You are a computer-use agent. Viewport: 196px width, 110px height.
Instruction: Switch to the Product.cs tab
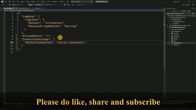[x=37, y=8]
